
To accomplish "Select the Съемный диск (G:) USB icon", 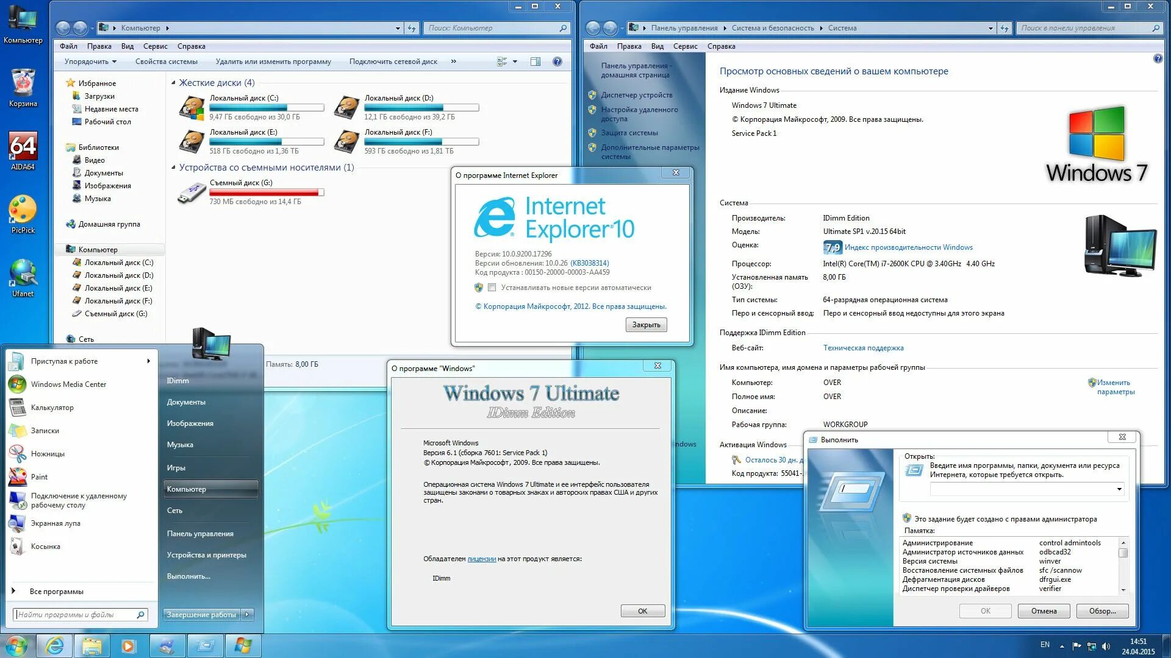I will [192, 193].
